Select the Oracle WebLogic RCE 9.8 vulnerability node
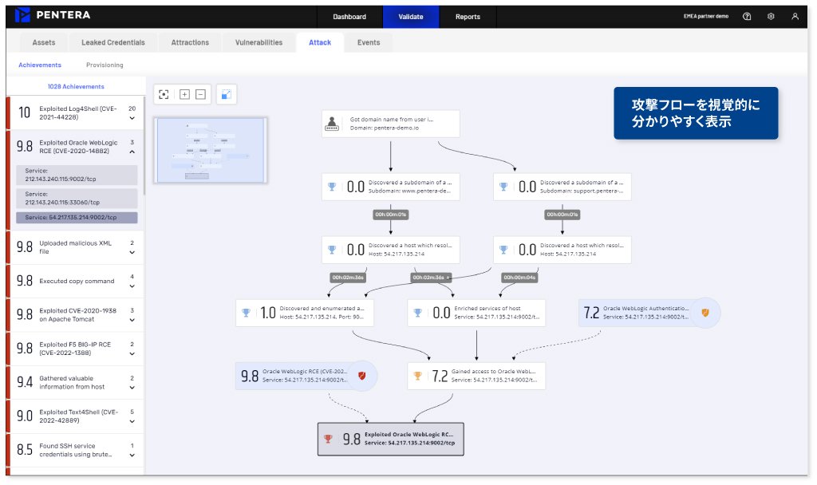The width and height of the screenshot is (817, 485). coord(306,376)
